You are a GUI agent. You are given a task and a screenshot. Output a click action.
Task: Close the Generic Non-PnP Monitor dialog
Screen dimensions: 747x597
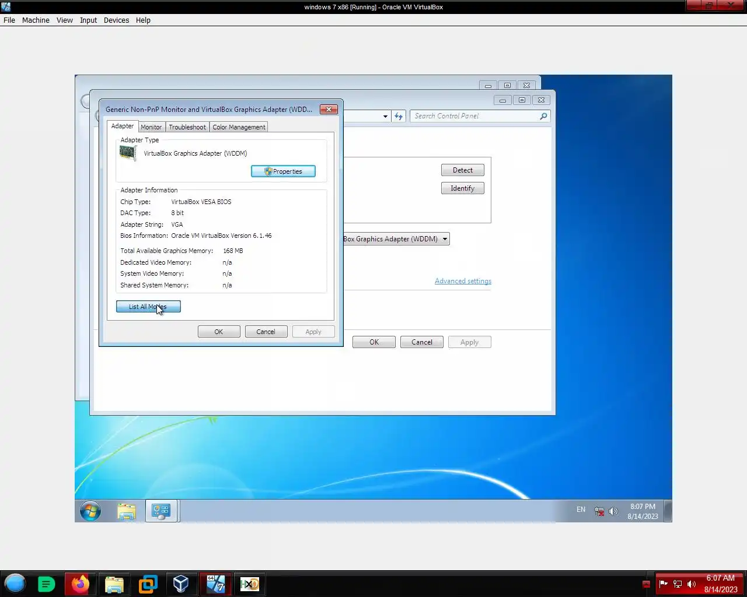[329, 109]
